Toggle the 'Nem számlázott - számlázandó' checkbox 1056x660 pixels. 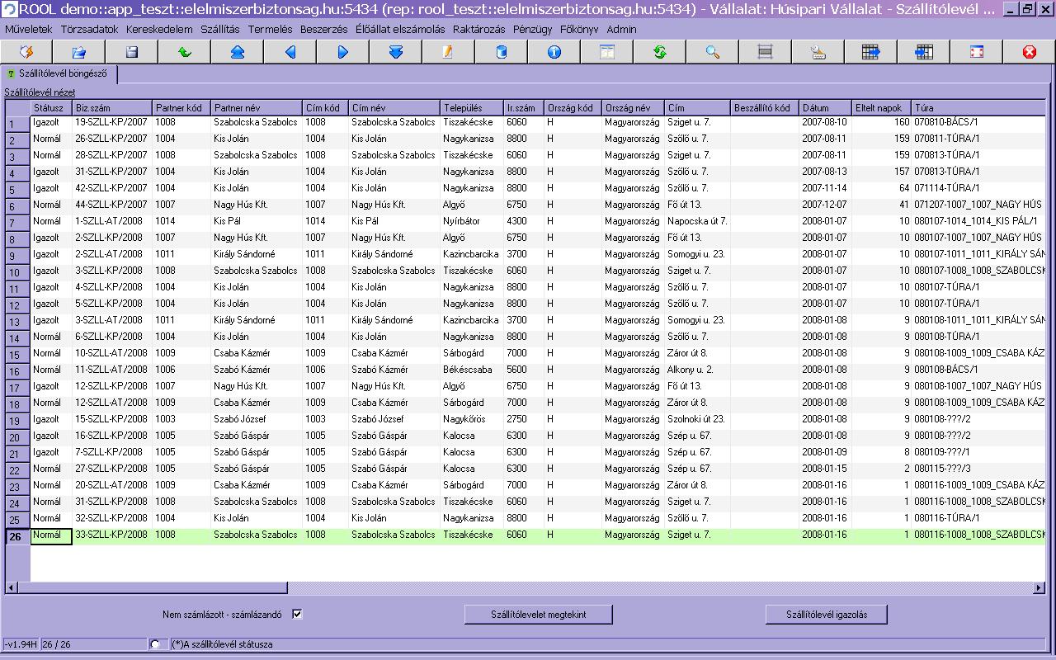click(298, 614)
